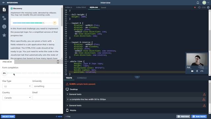Click the + NEW button
This screenshot has height=119, width=211.
coord(59,117)
